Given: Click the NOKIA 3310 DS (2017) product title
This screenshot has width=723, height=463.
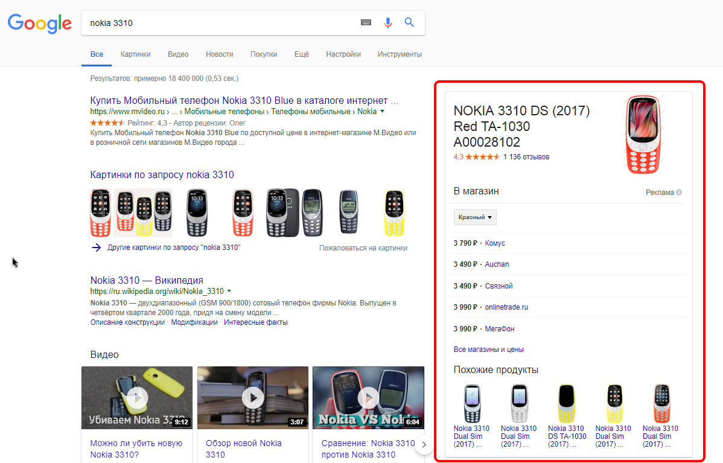Looking at the screenshot, I should click(522, 126).
